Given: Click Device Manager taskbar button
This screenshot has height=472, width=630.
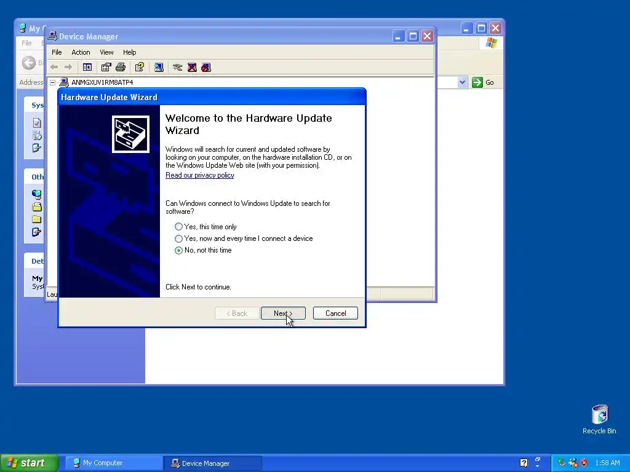Looking at the screenshot, I should [x=213, y=463].
